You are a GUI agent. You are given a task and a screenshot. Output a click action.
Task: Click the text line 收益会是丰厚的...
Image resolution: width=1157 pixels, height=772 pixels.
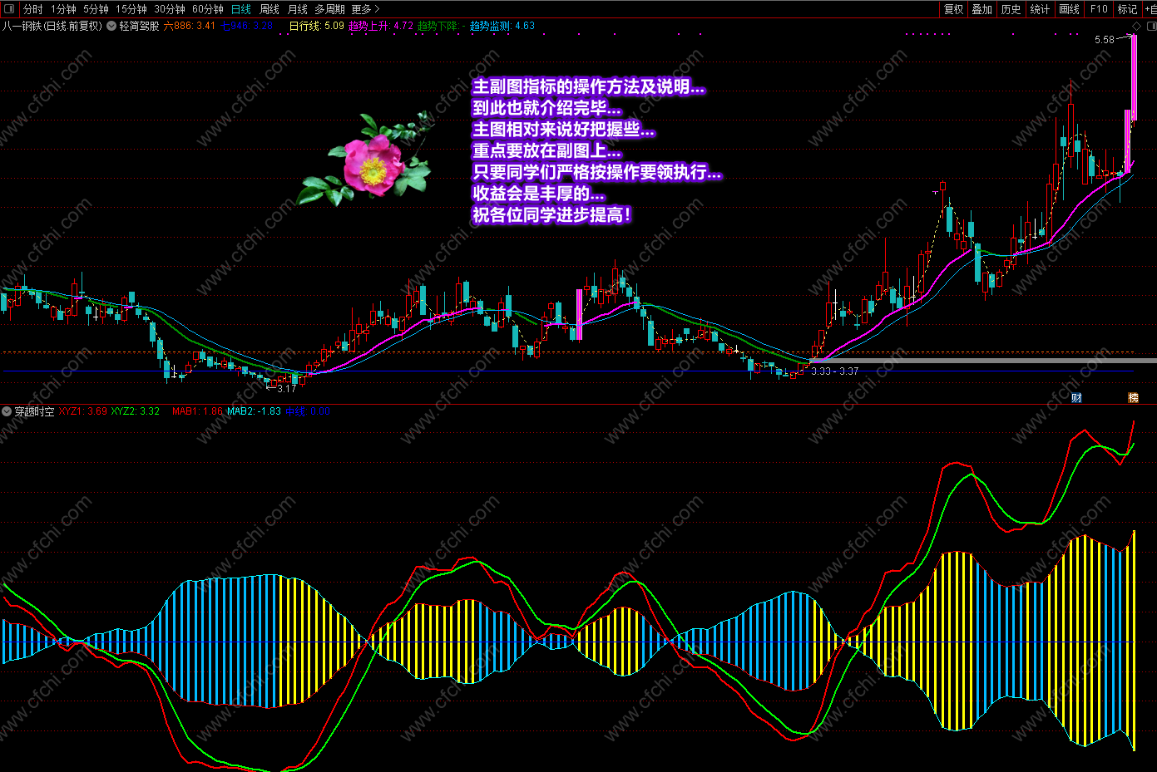pyautogui.click(x=538, y=194)
